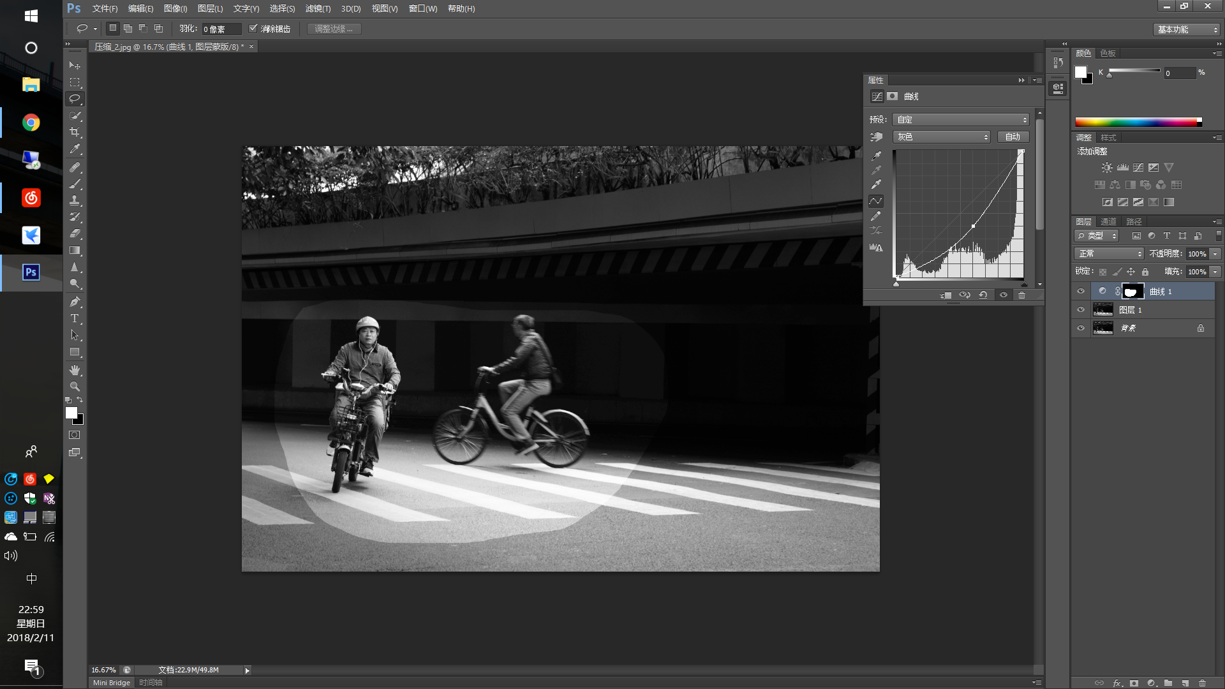This screenshot has width=1225, height=689.
Task: Open the 灰色 channel dropdown
Action: click(941, 137)
